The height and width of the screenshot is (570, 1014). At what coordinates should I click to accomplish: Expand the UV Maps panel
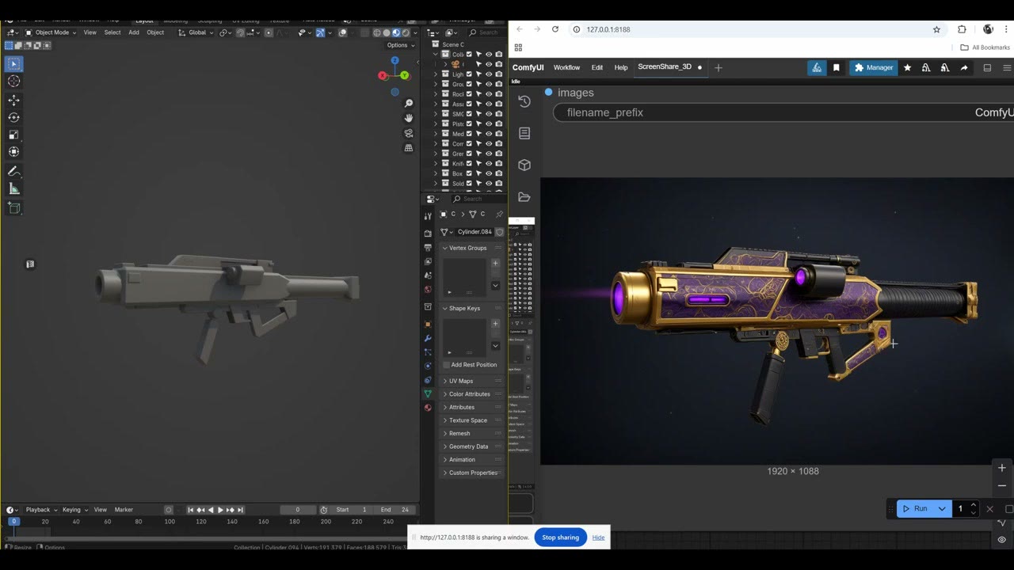pos(472,381)
